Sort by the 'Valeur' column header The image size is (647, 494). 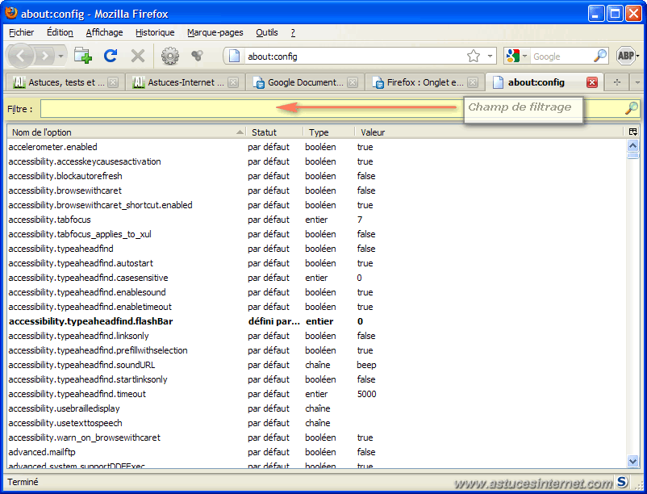(x=489, y=132)
